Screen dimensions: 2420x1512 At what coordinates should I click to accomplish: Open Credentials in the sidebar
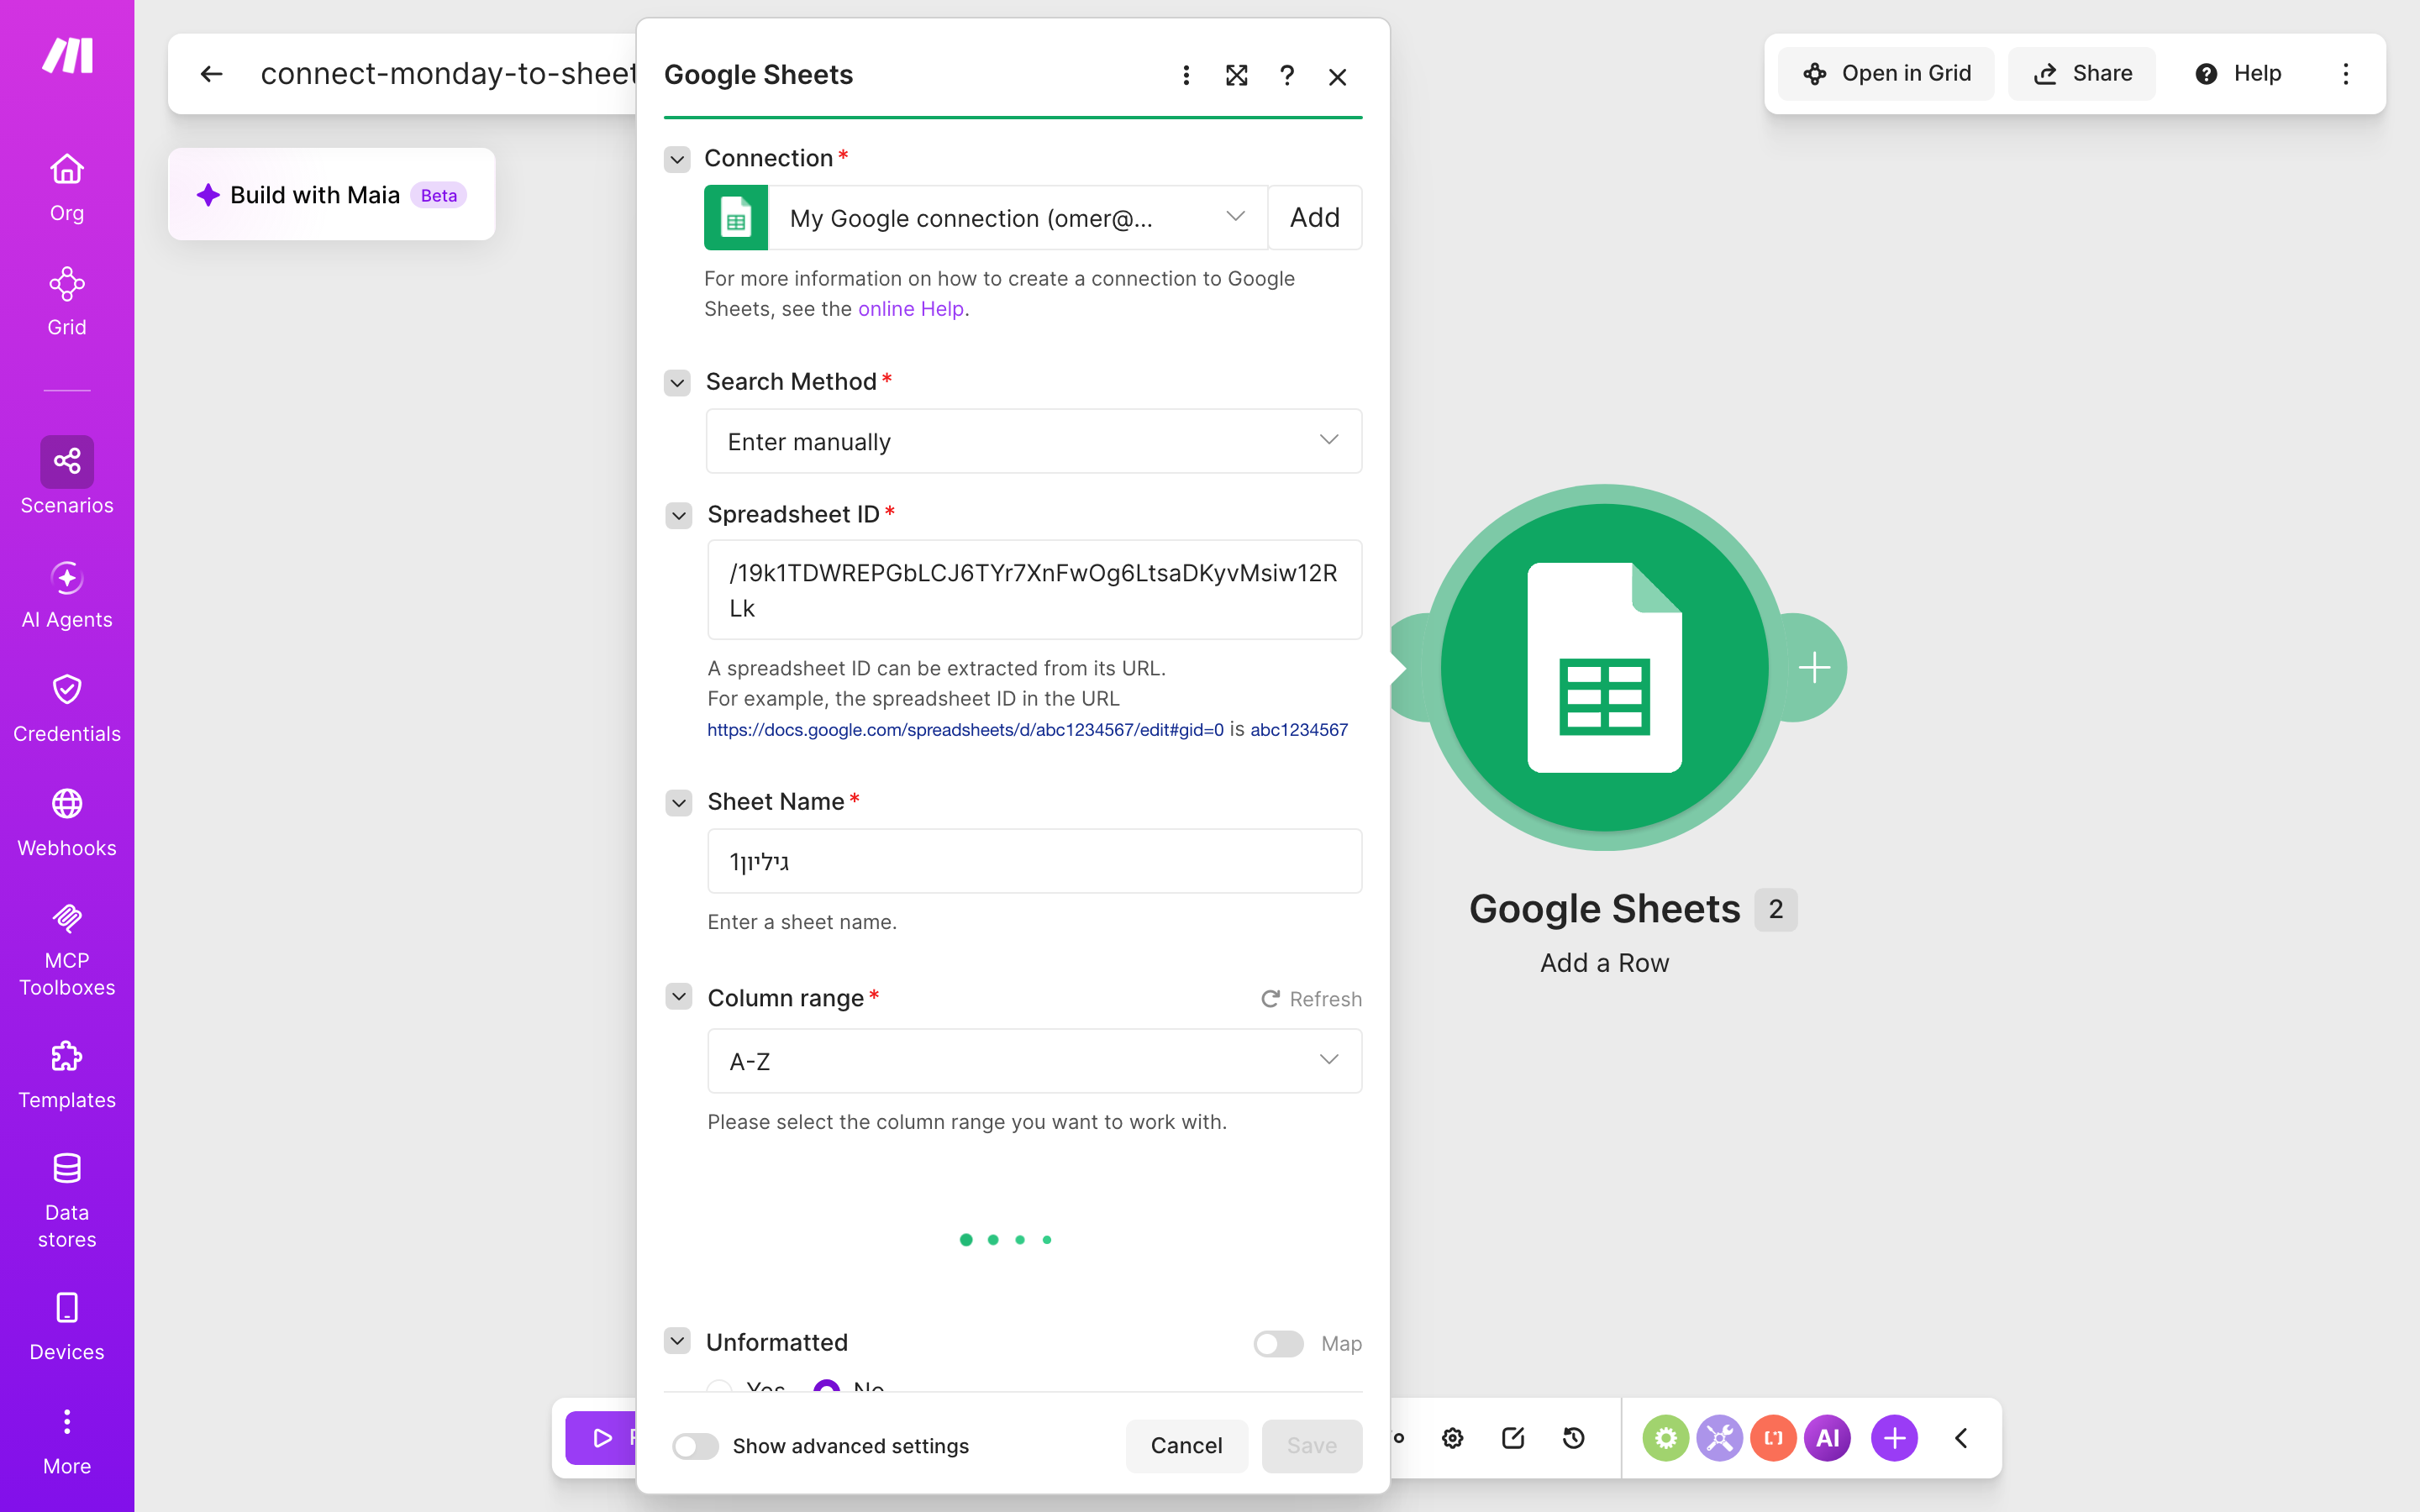point(67,709)
